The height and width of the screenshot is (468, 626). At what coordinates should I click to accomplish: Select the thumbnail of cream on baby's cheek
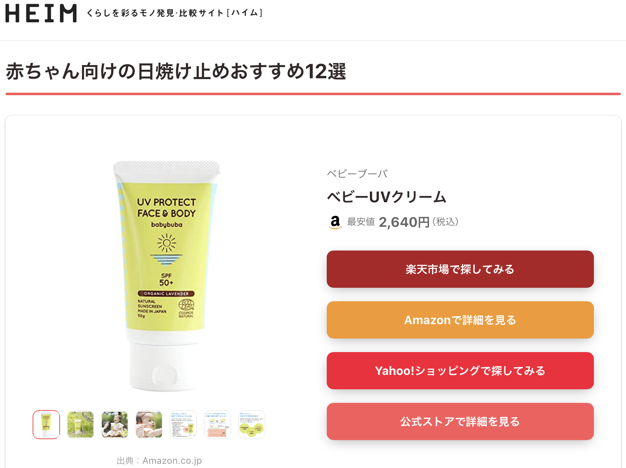(x=149, y=424)
